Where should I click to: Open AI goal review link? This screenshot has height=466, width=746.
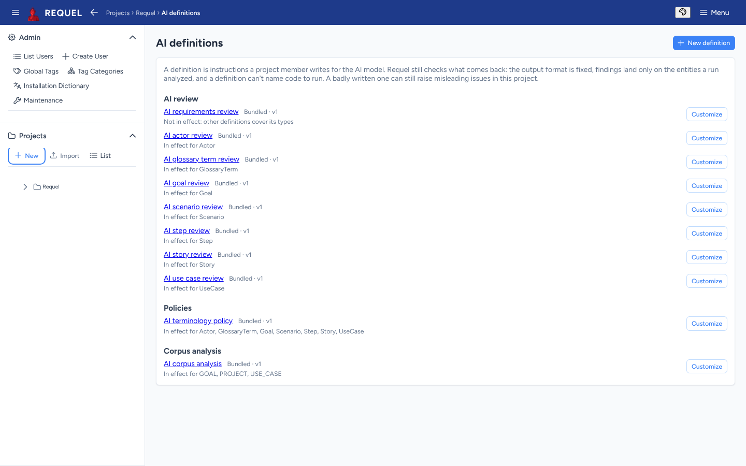[187, 183]
